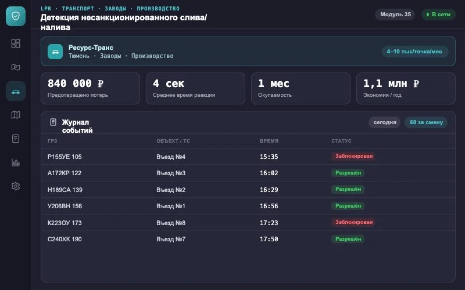Image resolution: width=465 pixels, height=290 pixels.
Task: Click the Тюмень location text
Action: [x=78, y=56]
